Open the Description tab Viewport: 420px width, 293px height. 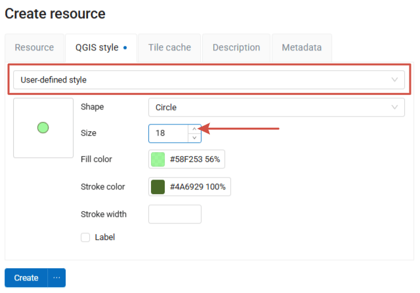[236, 48]
